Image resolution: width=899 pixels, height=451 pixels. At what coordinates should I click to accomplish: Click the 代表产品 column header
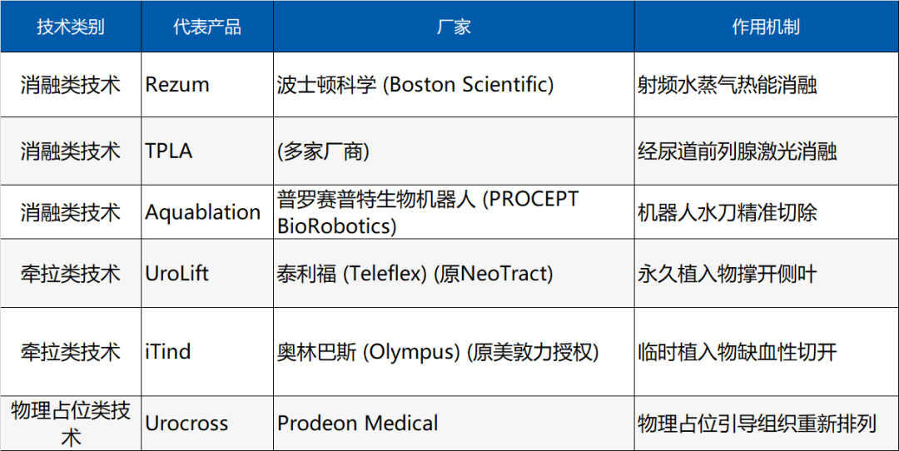click(207, 27)
